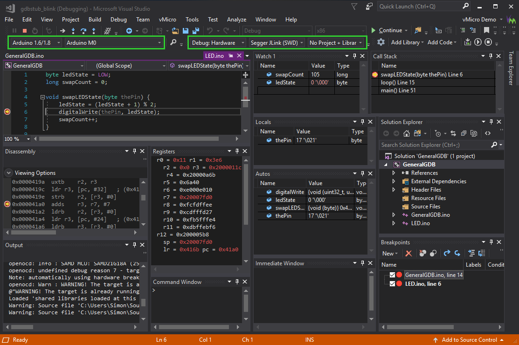This screenshot has width=519, height=345.
Task: Toggle disassembly breakpoint at address 0x000041a0
Action: click(x=7, y=204)
